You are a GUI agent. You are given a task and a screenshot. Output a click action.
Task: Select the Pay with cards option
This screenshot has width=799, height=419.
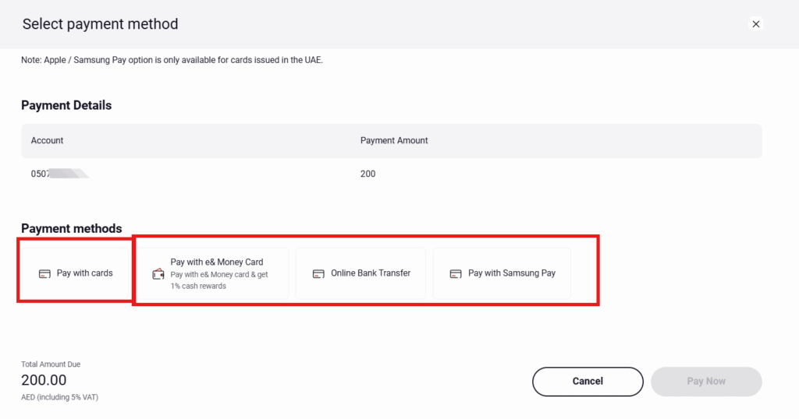76,273
